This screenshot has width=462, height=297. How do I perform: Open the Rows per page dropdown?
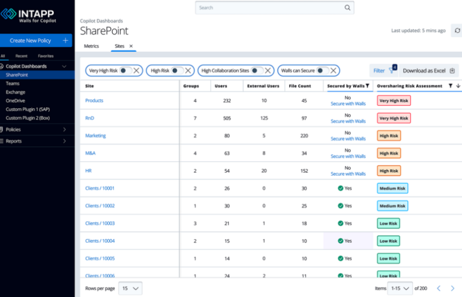click(x=130, y=288)
